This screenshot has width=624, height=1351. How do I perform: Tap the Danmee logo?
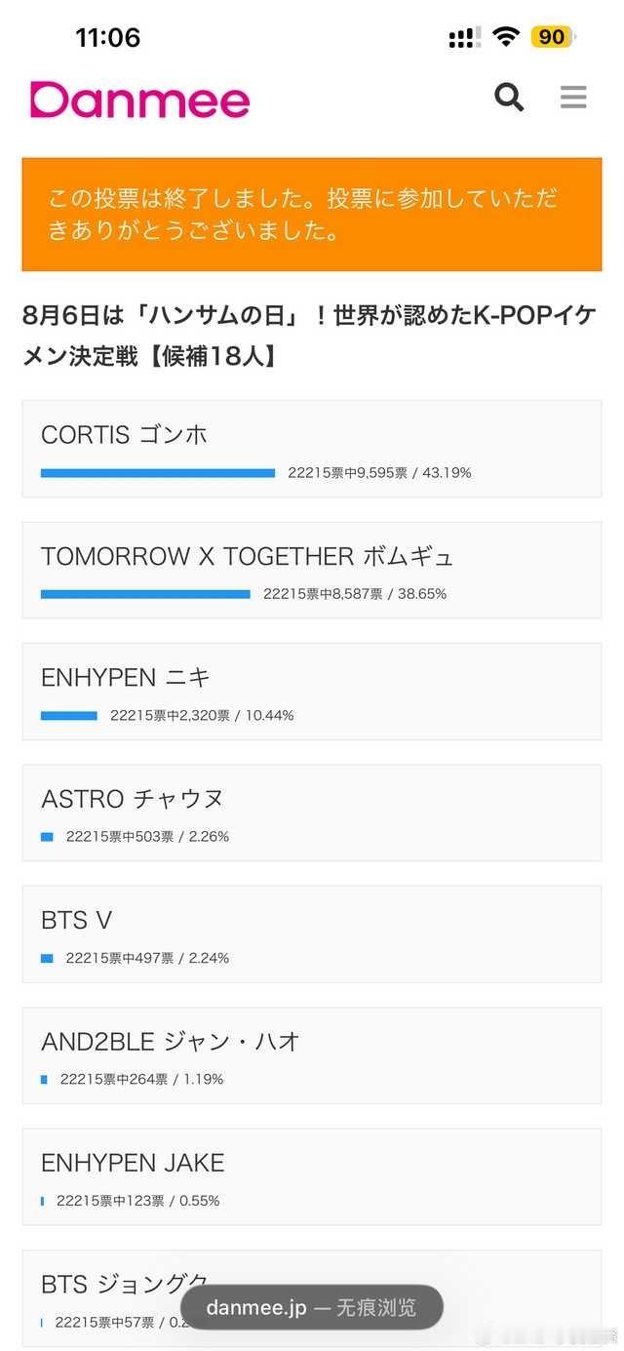click(139, 99)
